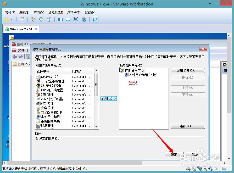Click back arrow in 控制台1 toolbar
Image resolution: width=234 pixels, height=173 pixels.
click(x=15, y=57)
